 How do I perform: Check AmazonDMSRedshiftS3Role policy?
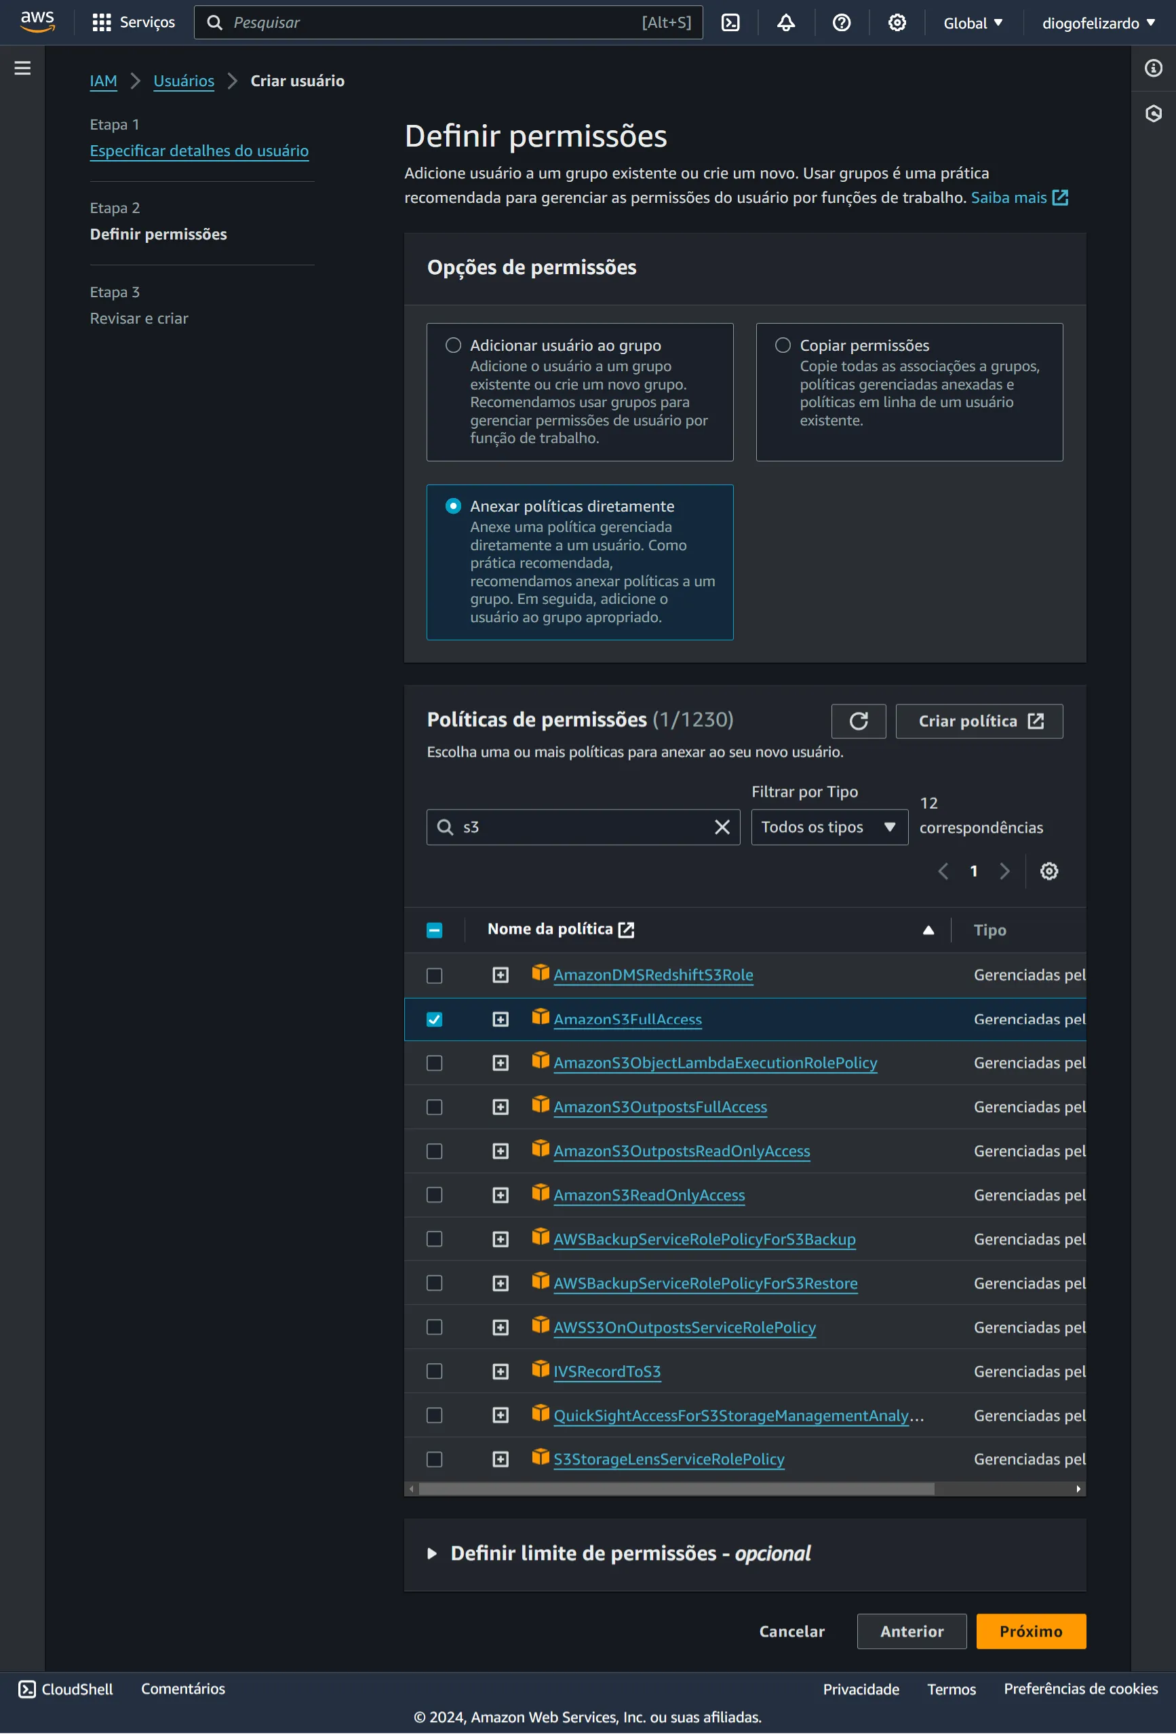click(434, 976)
